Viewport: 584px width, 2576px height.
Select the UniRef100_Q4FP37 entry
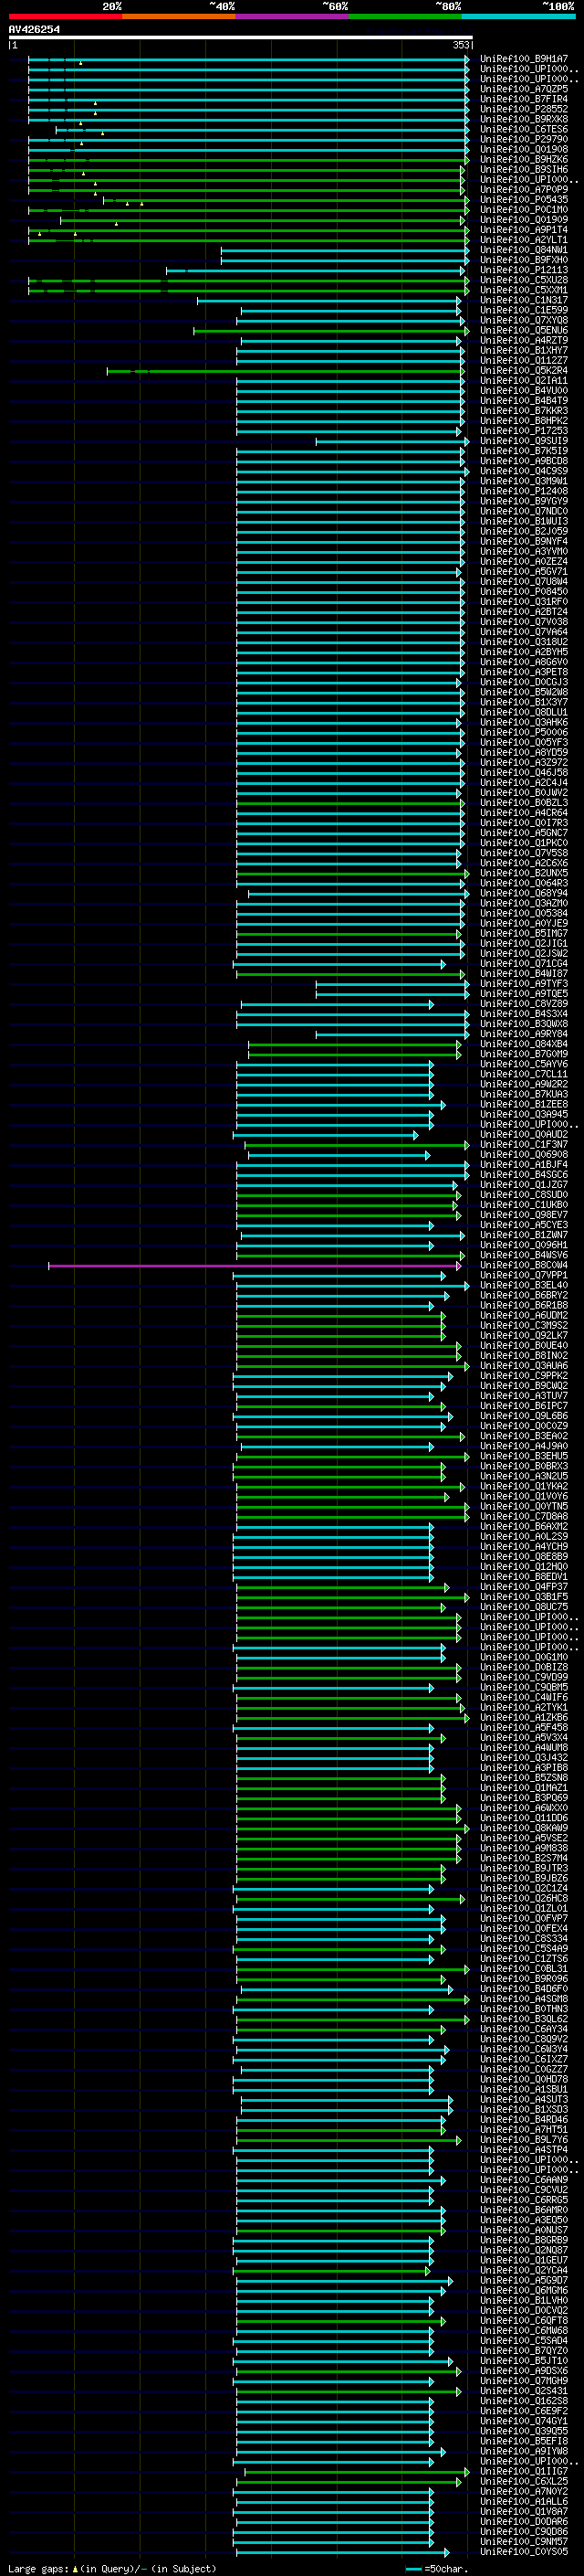coord(524,1586)
